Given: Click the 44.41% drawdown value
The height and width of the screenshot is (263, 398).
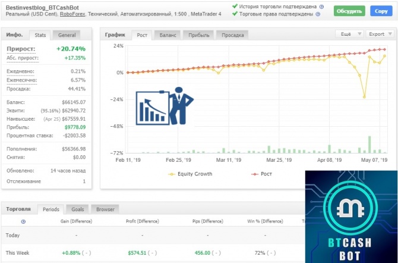Looking at the screenshot, I should click(77, 89).
